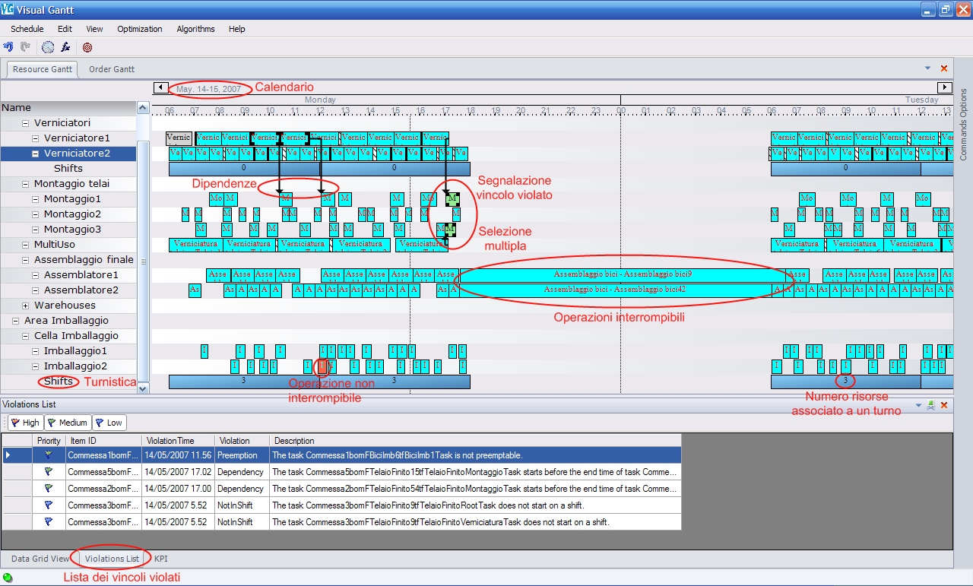
Task: Sort violations by the ViolationTime column header
Action: (178, 441)
